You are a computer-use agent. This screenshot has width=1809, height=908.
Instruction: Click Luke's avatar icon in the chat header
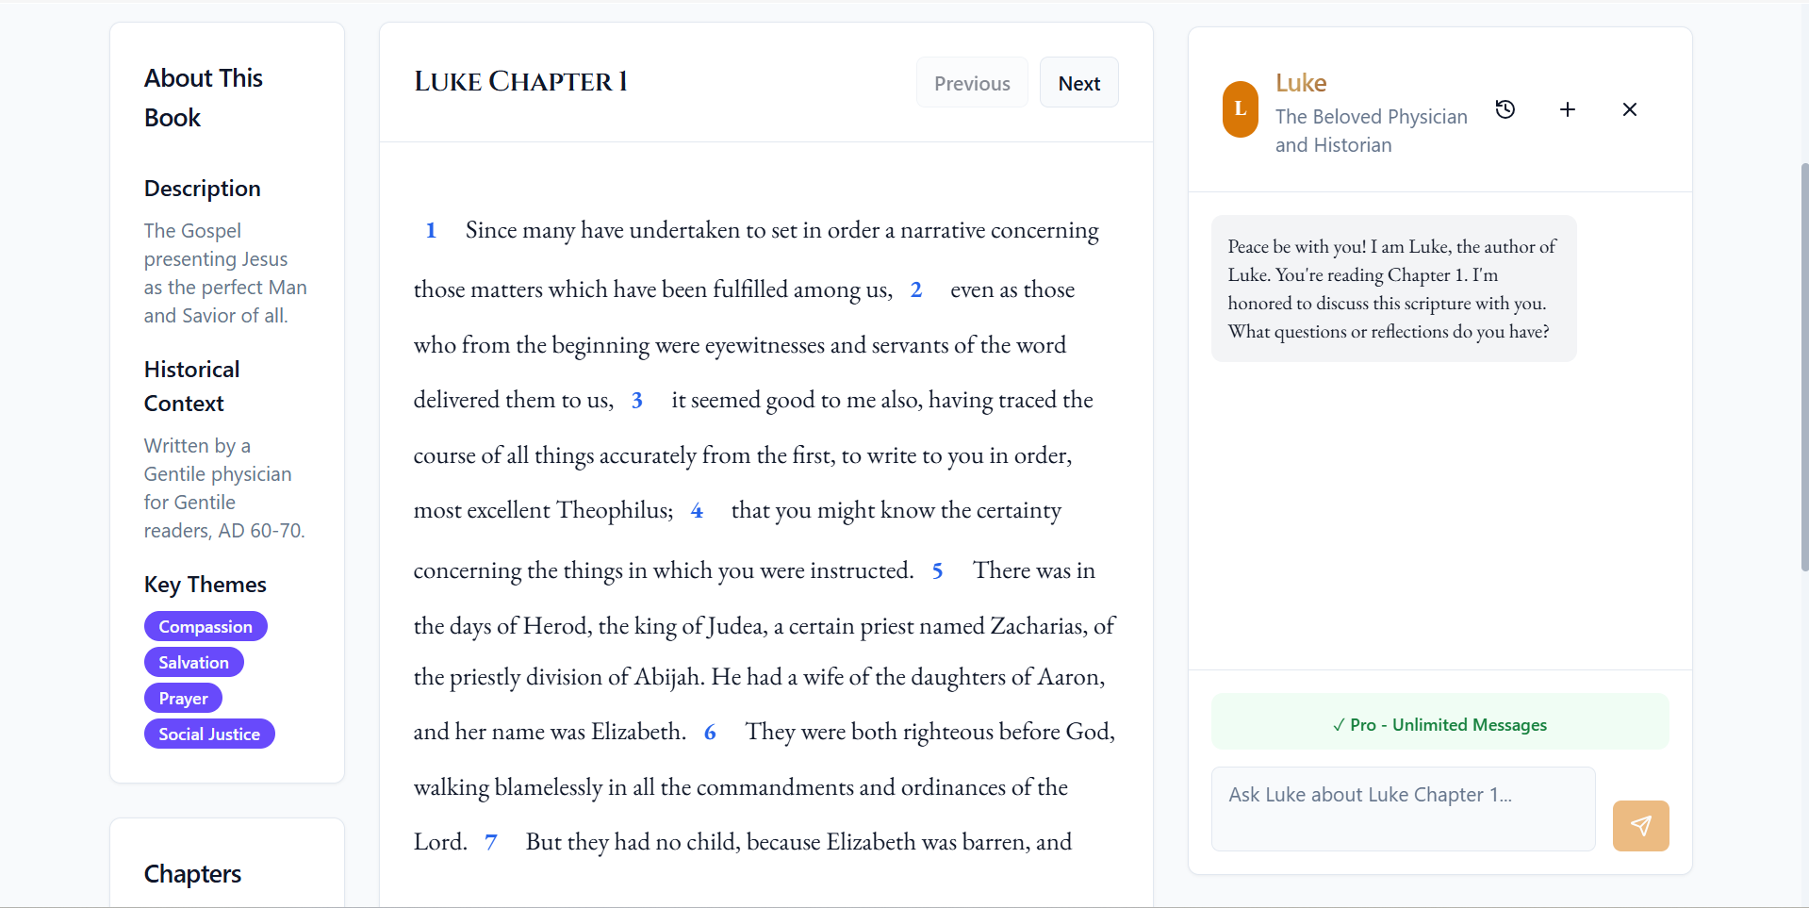tap(1240, 109)
